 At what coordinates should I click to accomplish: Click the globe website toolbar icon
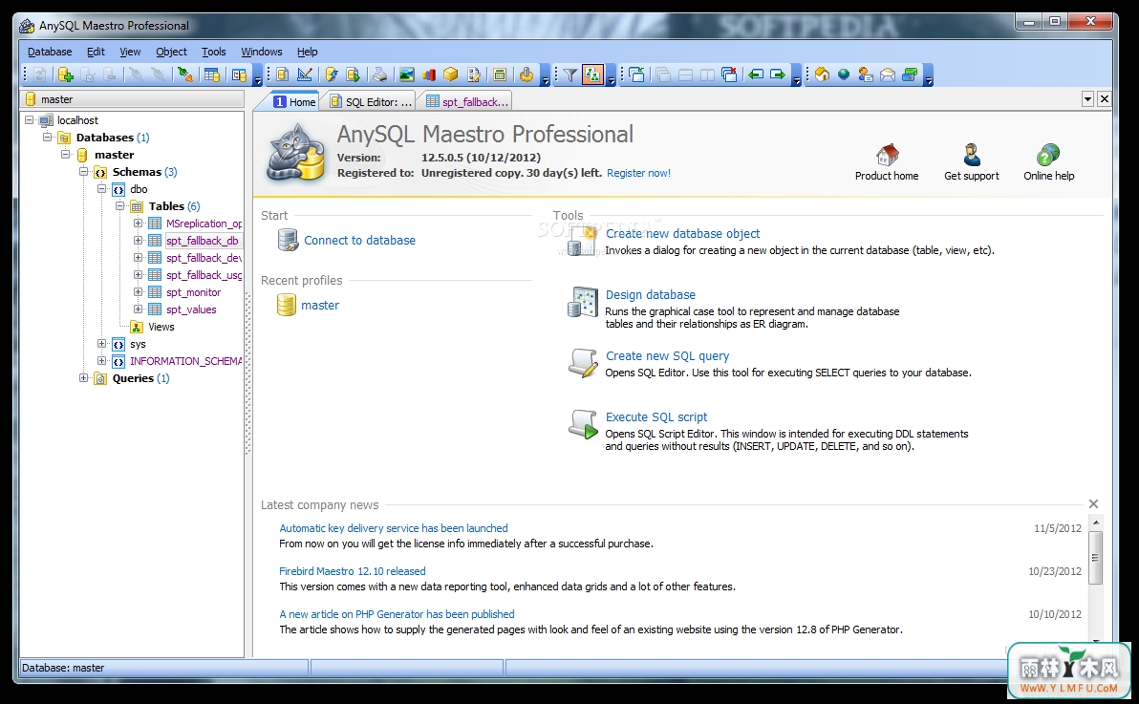pos(844,75)
